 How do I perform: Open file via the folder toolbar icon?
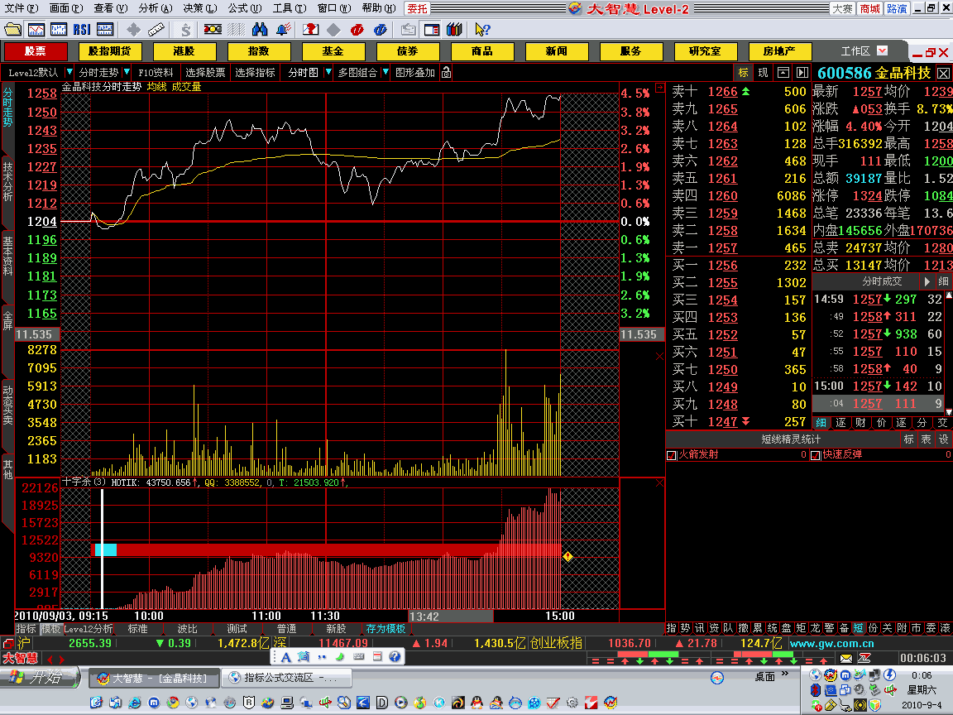12,29
